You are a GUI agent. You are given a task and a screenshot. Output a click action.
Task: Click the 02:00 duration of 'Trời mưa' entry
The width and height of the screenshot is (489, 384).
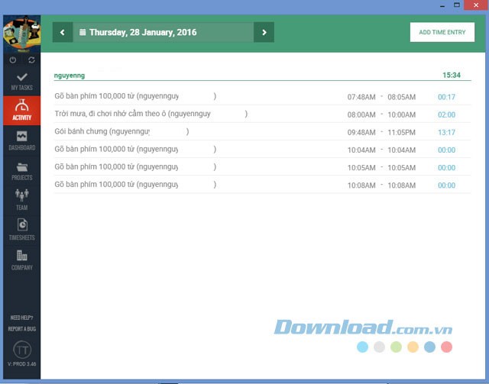(446, 115)
